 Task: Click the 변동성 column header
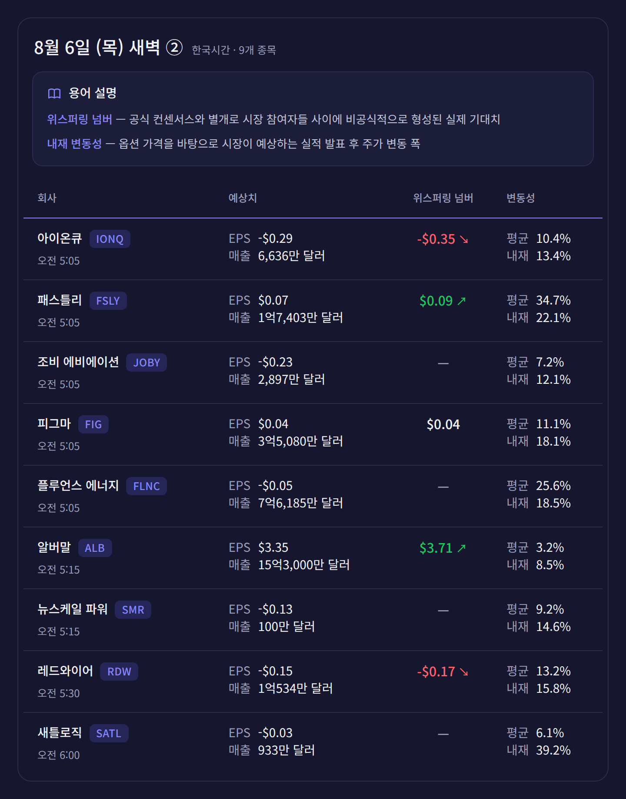pyautogui.click(x=520, y=198)
